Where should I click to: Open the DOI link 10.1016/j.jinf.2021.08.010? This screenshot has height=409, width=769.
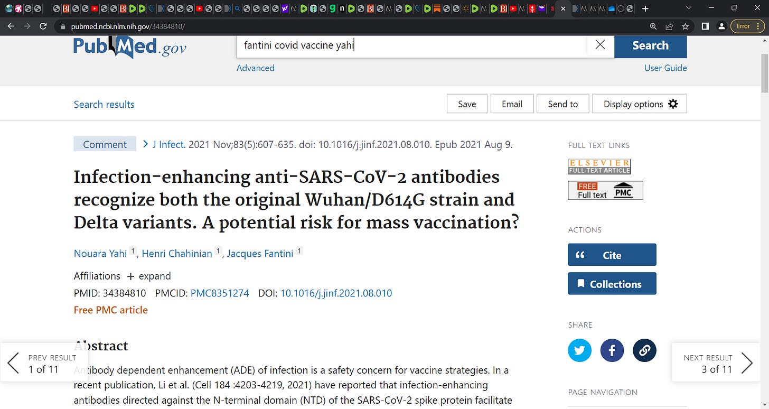tap(336, 293)
